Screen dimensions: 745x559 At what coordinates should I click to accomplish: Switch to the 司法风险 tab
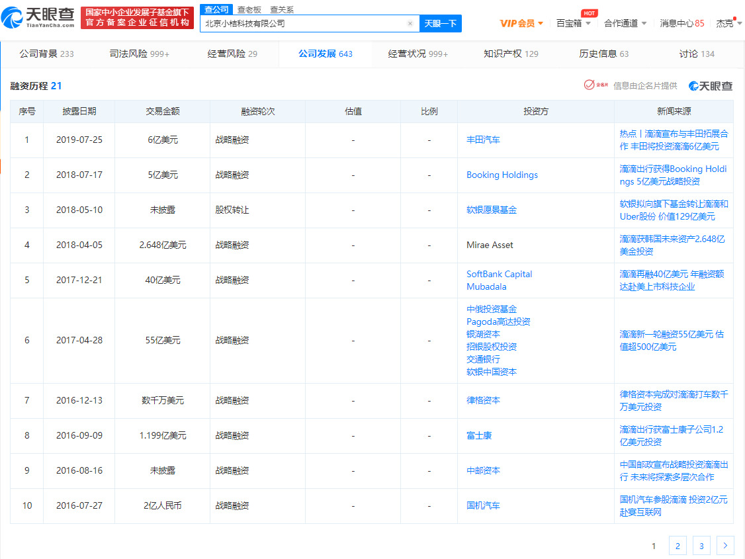139,54
